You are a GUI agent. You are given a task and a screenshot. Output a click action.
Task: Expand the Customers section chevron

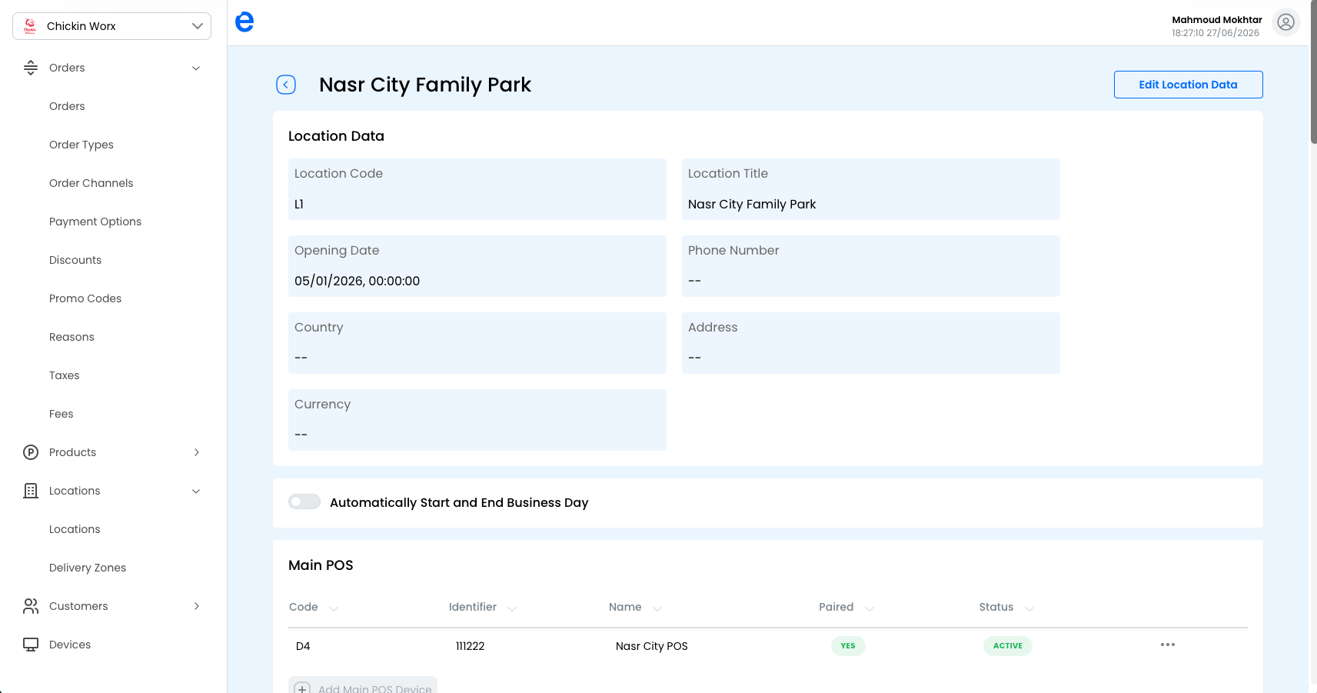[x=196, y=606]
